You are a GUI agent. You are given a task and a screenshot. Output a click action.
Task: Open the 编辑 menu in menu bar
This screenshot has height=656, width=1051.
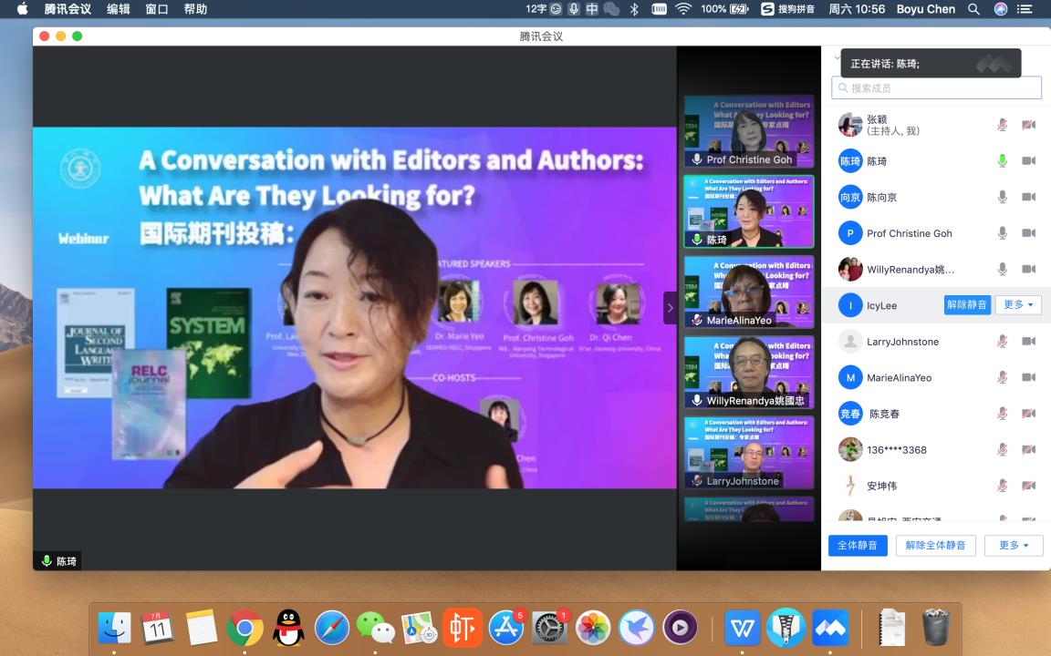[x=119, y=9]
